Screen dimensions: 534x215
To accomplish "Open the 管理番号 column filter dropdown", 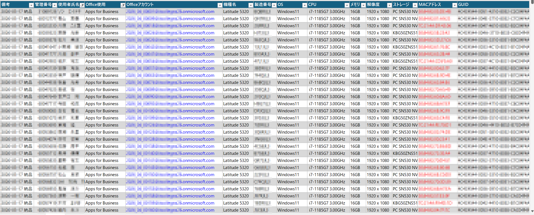I will click(x=54, y=5).
